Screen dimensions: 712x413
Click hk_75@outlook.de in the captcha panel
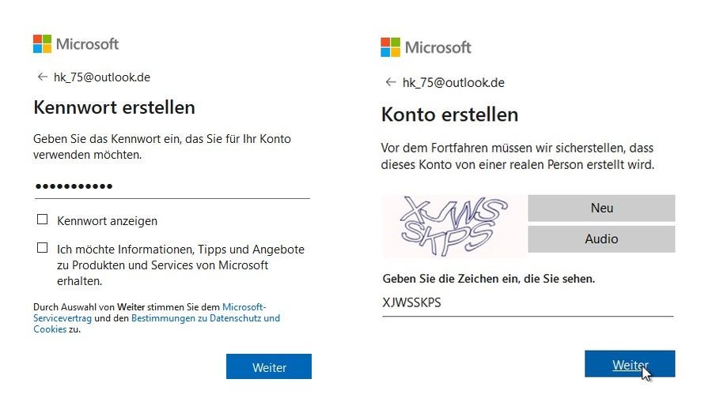click(x=453, y=82)
